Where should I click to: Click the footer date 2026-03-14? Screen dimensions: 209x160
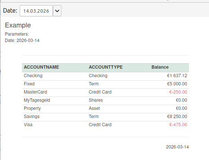click(177, 147)
